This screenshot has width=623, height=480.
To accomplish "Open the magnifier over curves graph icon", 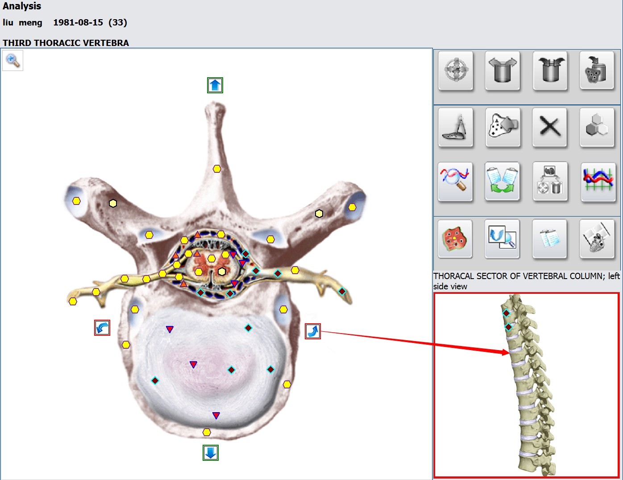I will [x=456, y=182].
